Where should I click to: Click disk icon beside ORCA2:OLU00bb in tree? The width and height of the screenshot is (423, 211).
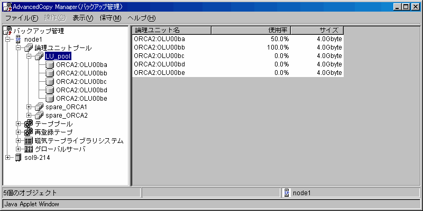pos(50,73)
